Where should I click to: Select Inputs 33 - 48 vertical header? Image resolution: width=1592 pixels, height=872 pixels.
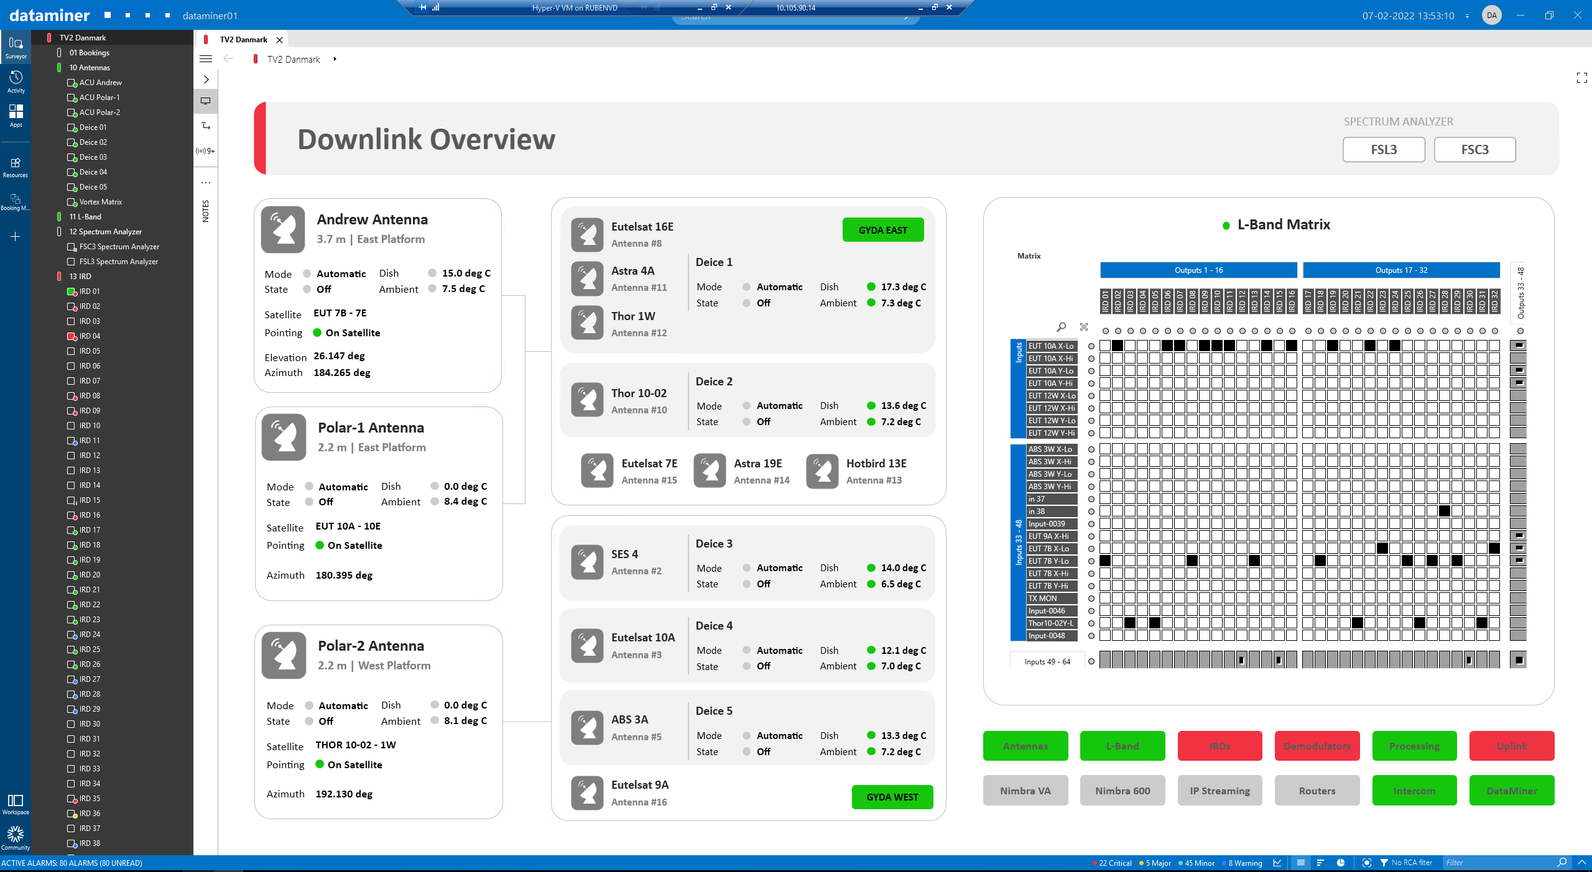coord(1018,542)
